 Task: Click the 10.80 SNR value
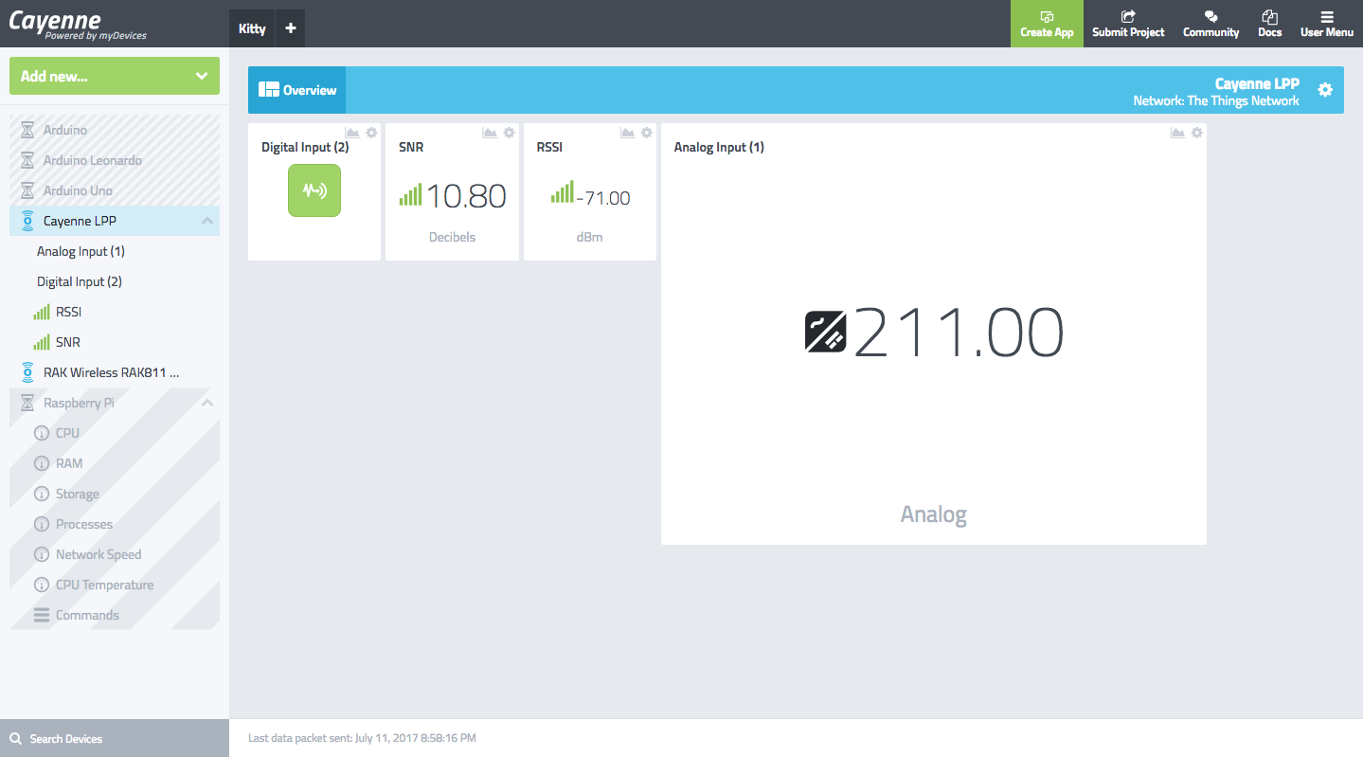pyautogui.click(x=466, y=196)
